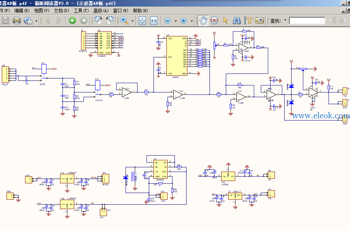The height and width of the screenshot is (230, 350).
Task: Open the dropdown next to zoom in
Action: click(x=192, y=21)
